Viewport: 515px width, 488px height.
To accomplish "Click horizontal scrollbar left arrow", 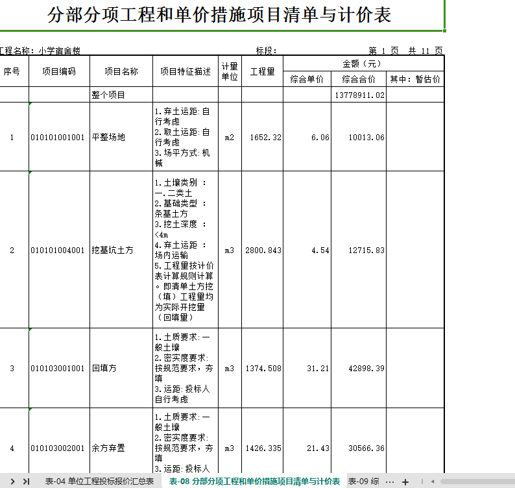I will tap(433, 482).
